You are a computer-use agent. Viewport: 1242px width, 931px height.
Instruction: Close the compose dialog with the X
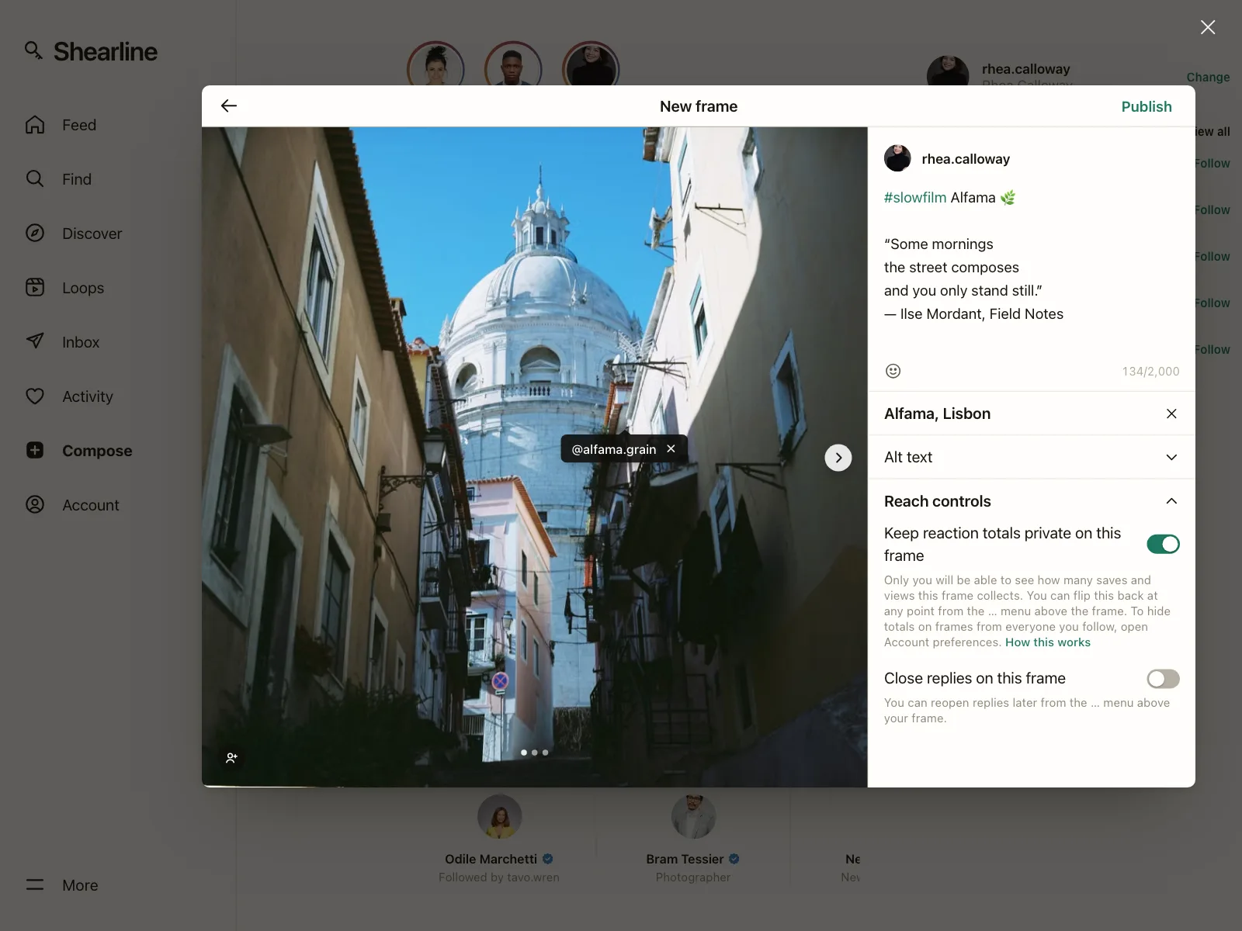tap(1208, 27)
